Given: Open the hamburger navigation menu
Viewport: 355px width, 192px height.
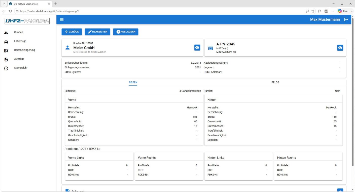Looking at the screenshot, I should 62,20.
